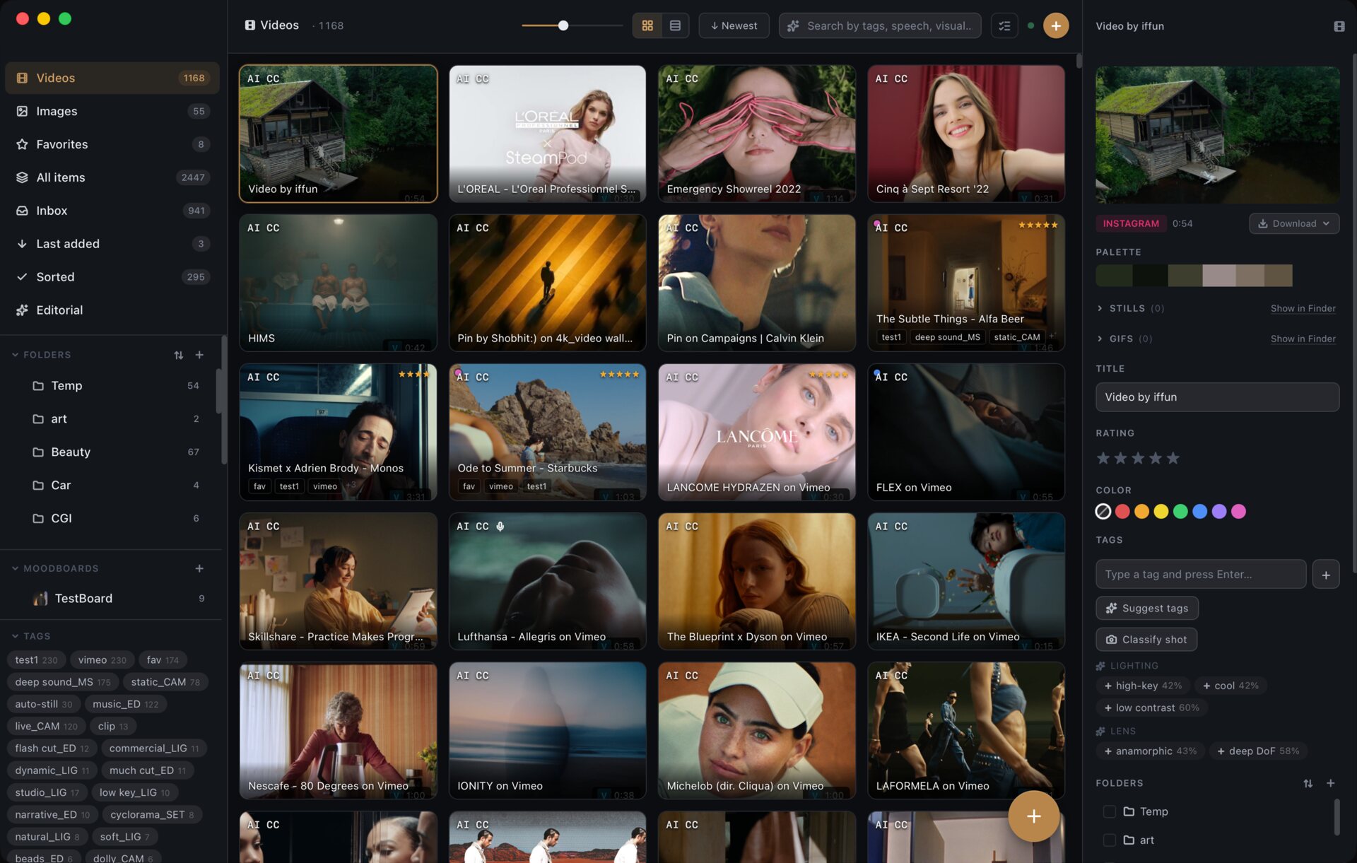Click the AI search sparkle icon
Viewport: 1357px width, 863px height.
tap(793, 26)
